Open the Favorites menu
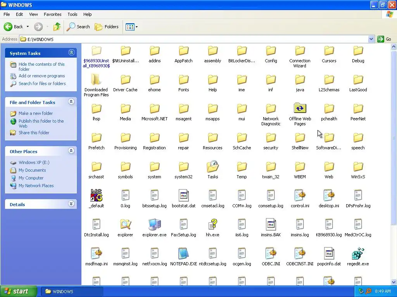This screenshot has height=297, width=397. coord(52,14)
